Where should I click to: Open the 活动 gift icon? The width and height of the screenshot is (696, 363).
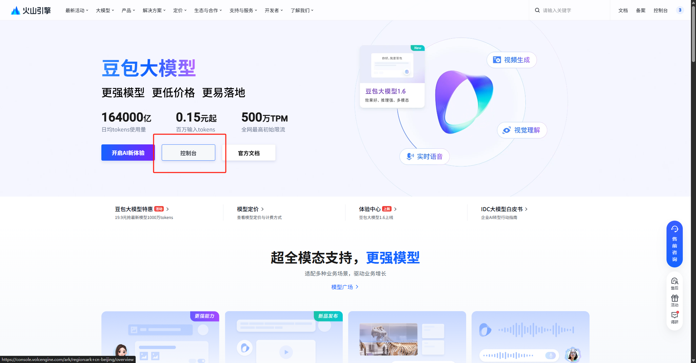pos(675,301)
